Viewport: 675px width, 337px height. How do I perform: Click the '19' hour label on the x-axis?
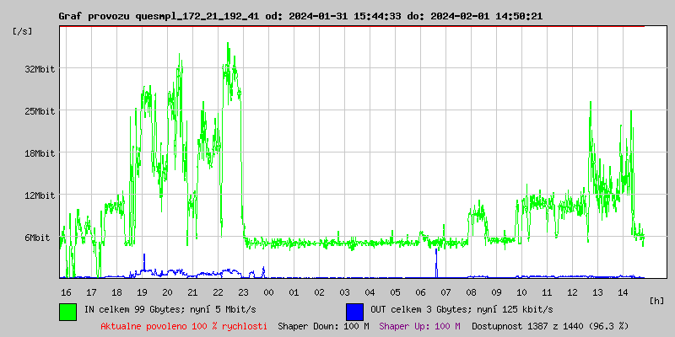(142, 292)
